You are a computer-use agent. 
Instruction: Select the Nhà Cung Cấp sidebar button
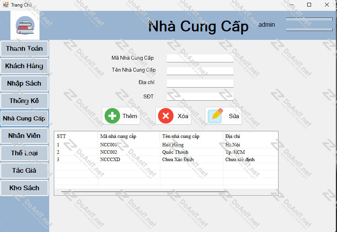24,119
